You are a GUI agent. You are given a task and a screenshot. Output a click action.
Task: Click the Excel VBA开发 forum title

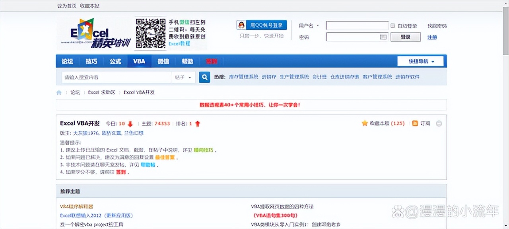tap(80, 123)
